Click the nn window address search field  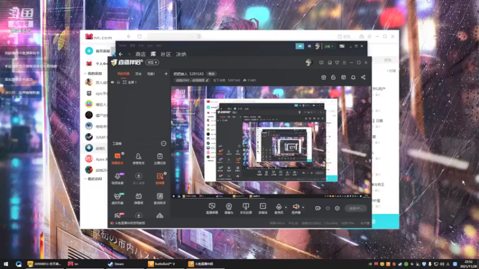(174, 36)
